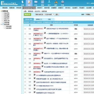Screen dimensions: 94x94
Task: Tick the checkbox for article ID 525
Action: [25, 75]
